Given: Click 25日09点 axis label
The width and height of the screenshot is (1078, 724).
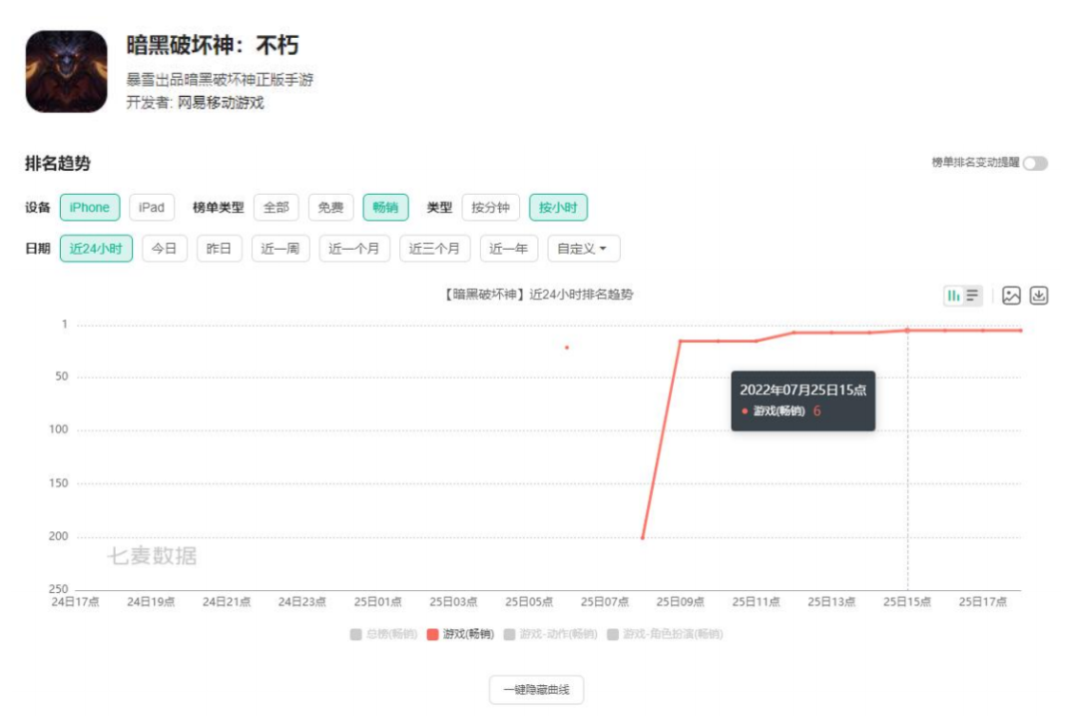Looking at the screenshot, I should coord(680,601).
